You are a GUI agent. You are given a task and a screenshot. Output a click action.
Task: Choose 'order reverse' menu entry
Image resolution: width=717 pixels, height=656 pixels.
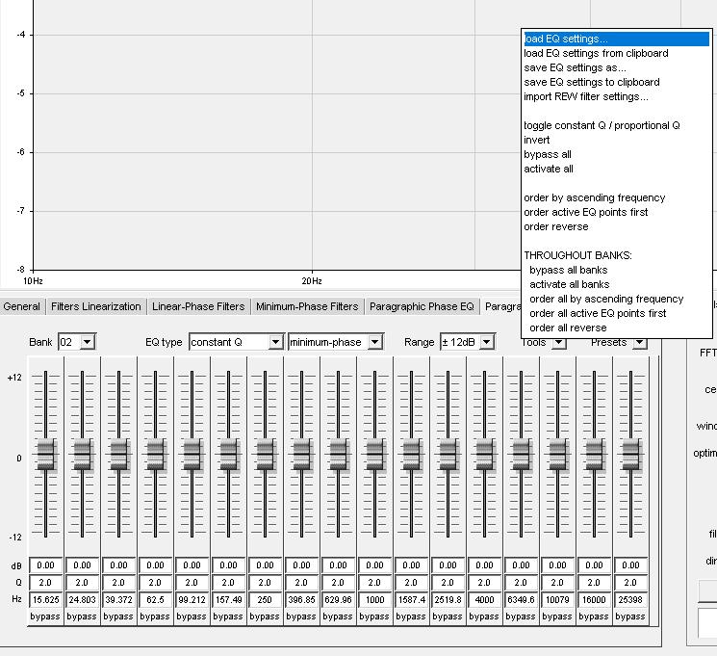556,226
